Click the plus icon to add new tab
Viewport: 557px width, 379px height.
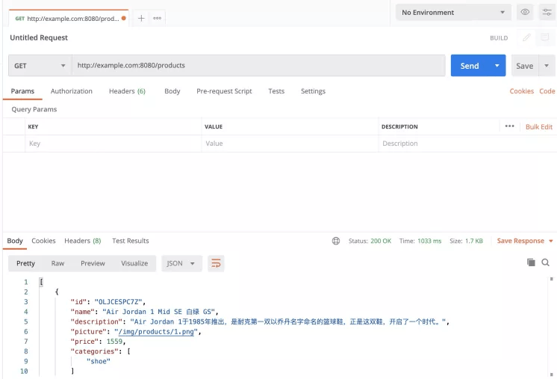[141, 18]
